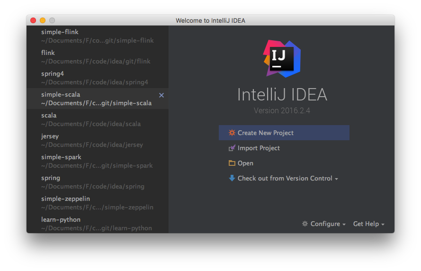Minimize the welcome window with yellow button
The image size is (421, 271).
coord(43,20)
